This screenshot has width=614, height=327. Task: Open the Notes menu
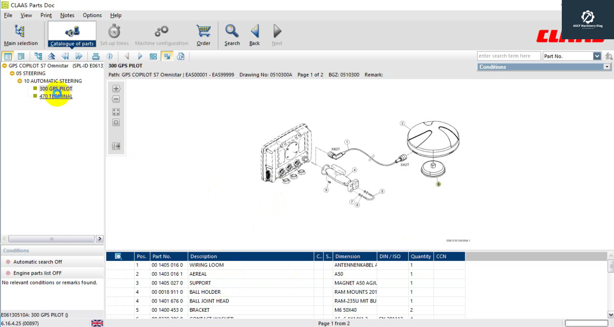(x=67, y=15)
